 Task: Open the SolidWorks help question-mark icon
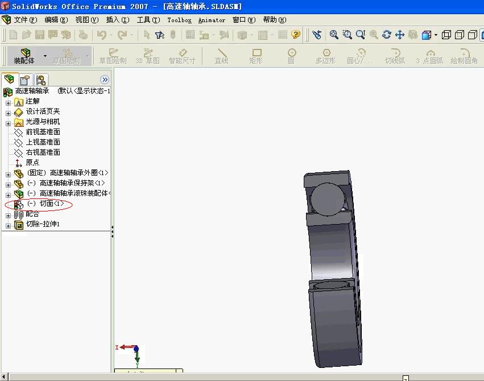pyautogui.click(x=295, y=35)
